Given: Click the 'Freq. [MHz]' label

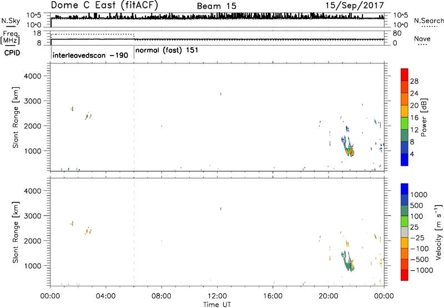Looking at the screenshot, I should (x=11, y=37).
